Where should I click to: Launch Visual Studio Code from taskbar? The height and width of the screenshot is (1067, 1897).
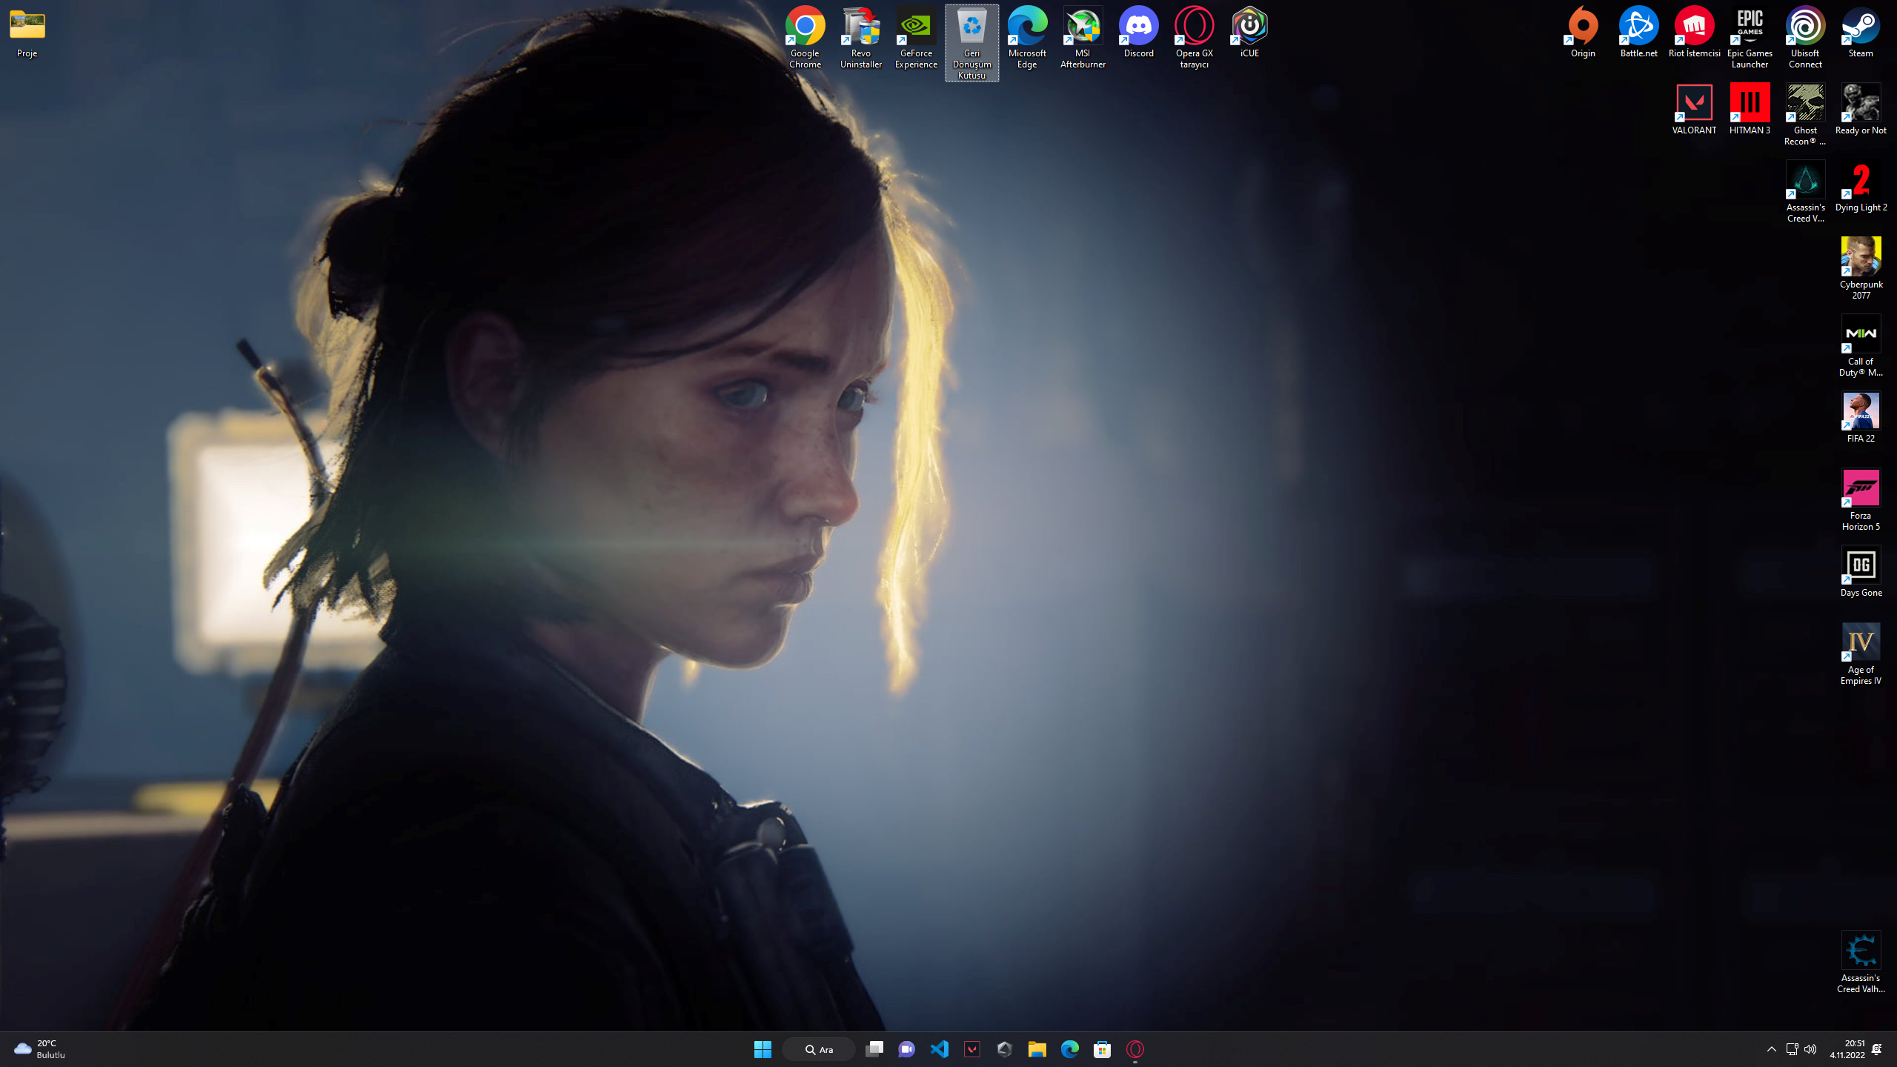939,1049
